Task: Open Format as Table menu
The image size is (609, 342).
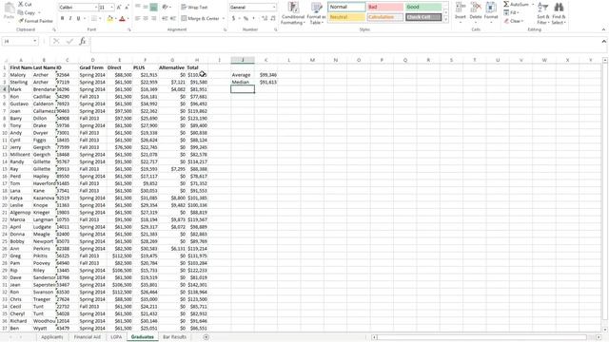Action: point(316,13)
